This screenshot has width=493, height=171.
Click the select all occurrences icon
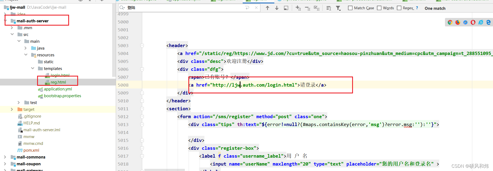click(x=317, y=8)
